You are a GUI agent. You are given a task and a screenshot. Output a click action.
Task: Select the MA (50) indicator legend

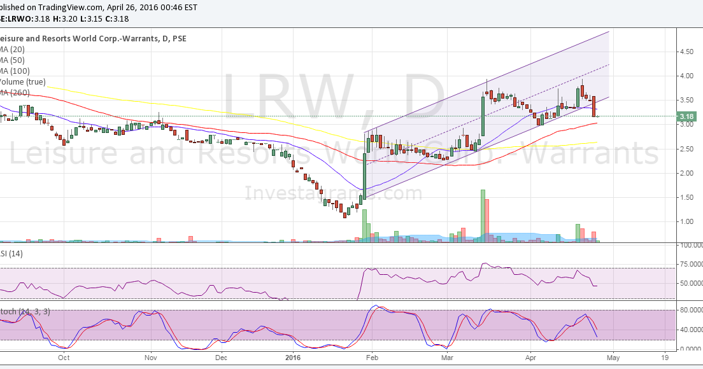pos(12,60)
